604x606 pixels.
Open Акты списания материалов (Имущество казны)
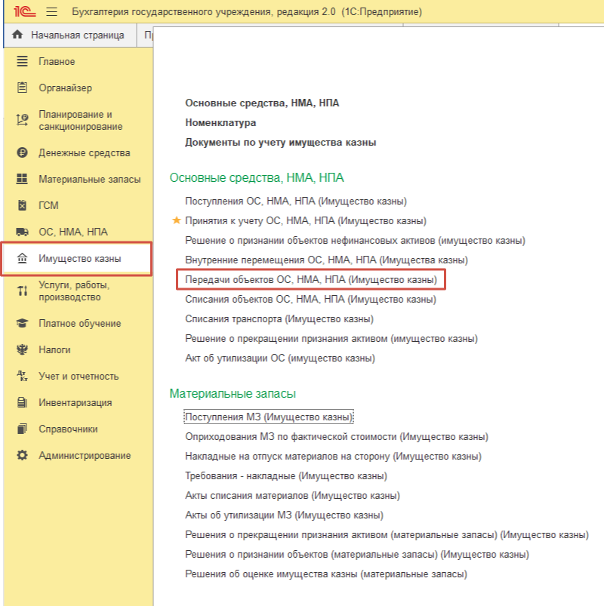pyautogui.click(x=292, y=496)
